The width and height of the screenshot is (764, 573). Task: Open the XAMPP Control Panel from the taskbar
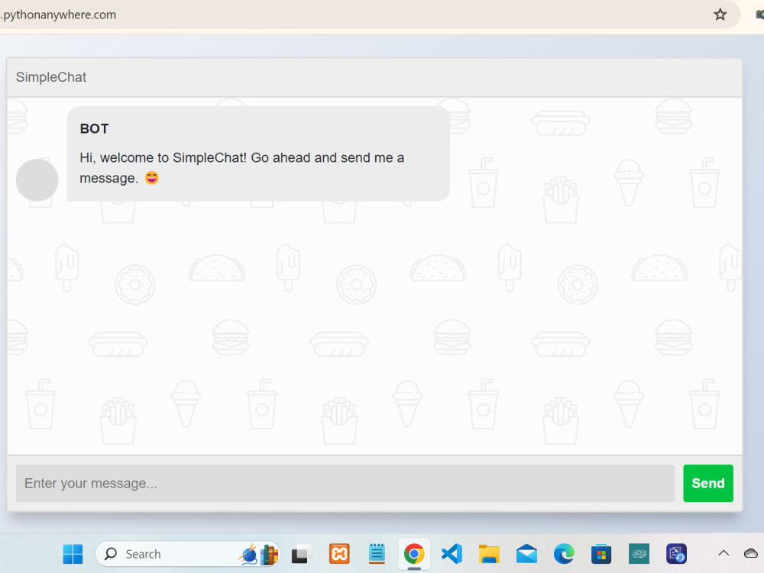point(339,553)
